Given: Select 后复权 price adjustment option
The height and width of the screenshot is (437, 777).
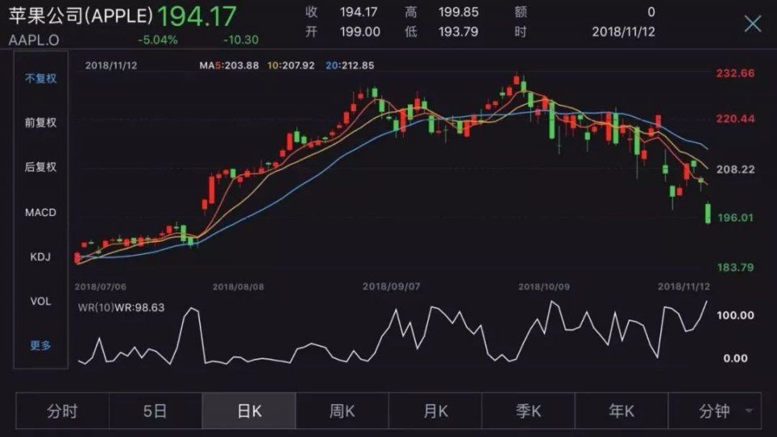Looking at the screenshot, I should click(40, 167).
